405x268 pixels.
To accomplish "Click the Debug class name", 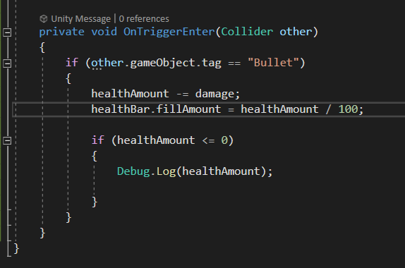I will pos(133,171).
